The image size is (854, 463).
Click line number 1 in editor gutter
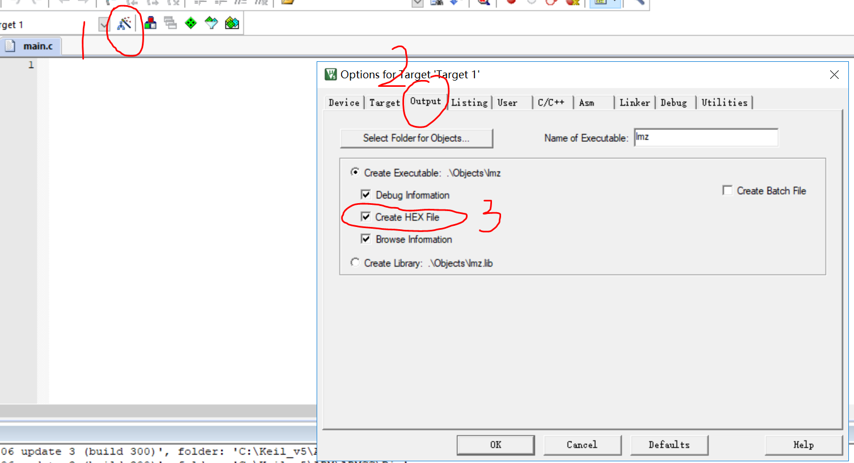pyautogui.click(x=31, y=65)
